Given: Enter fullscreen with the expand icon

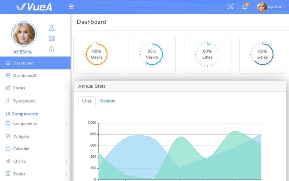Looking at the screenshot, I should pos(230,7).
